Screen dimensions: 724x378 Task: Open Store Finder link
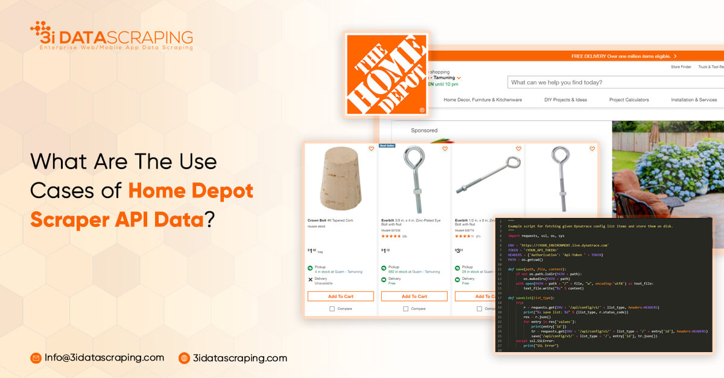681,67
